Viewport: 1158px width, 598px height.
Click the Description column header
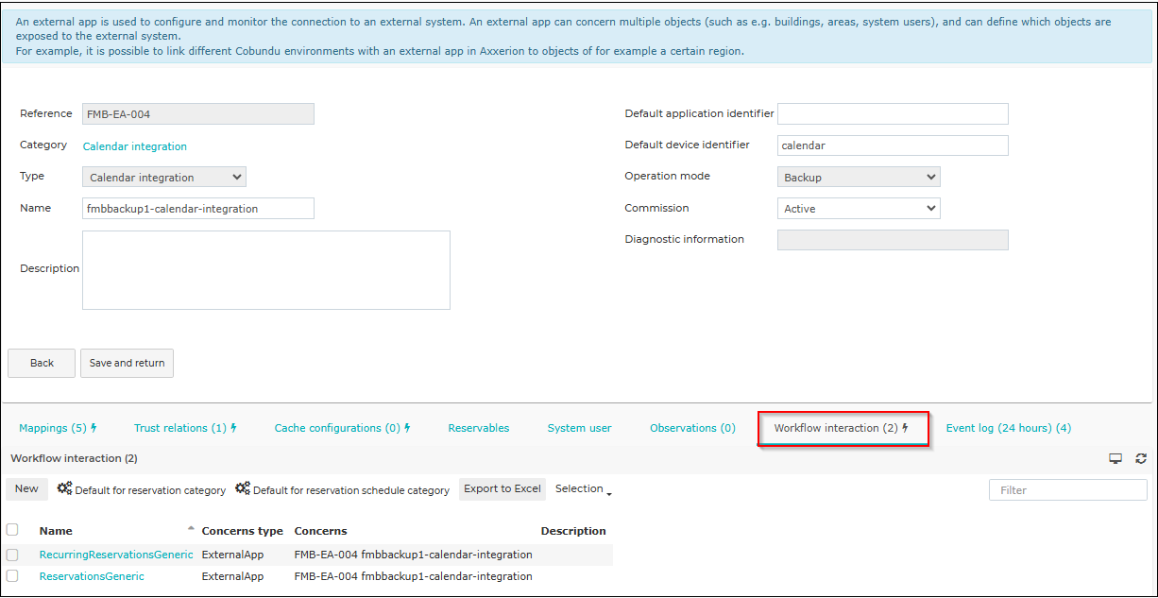[573, 531]
